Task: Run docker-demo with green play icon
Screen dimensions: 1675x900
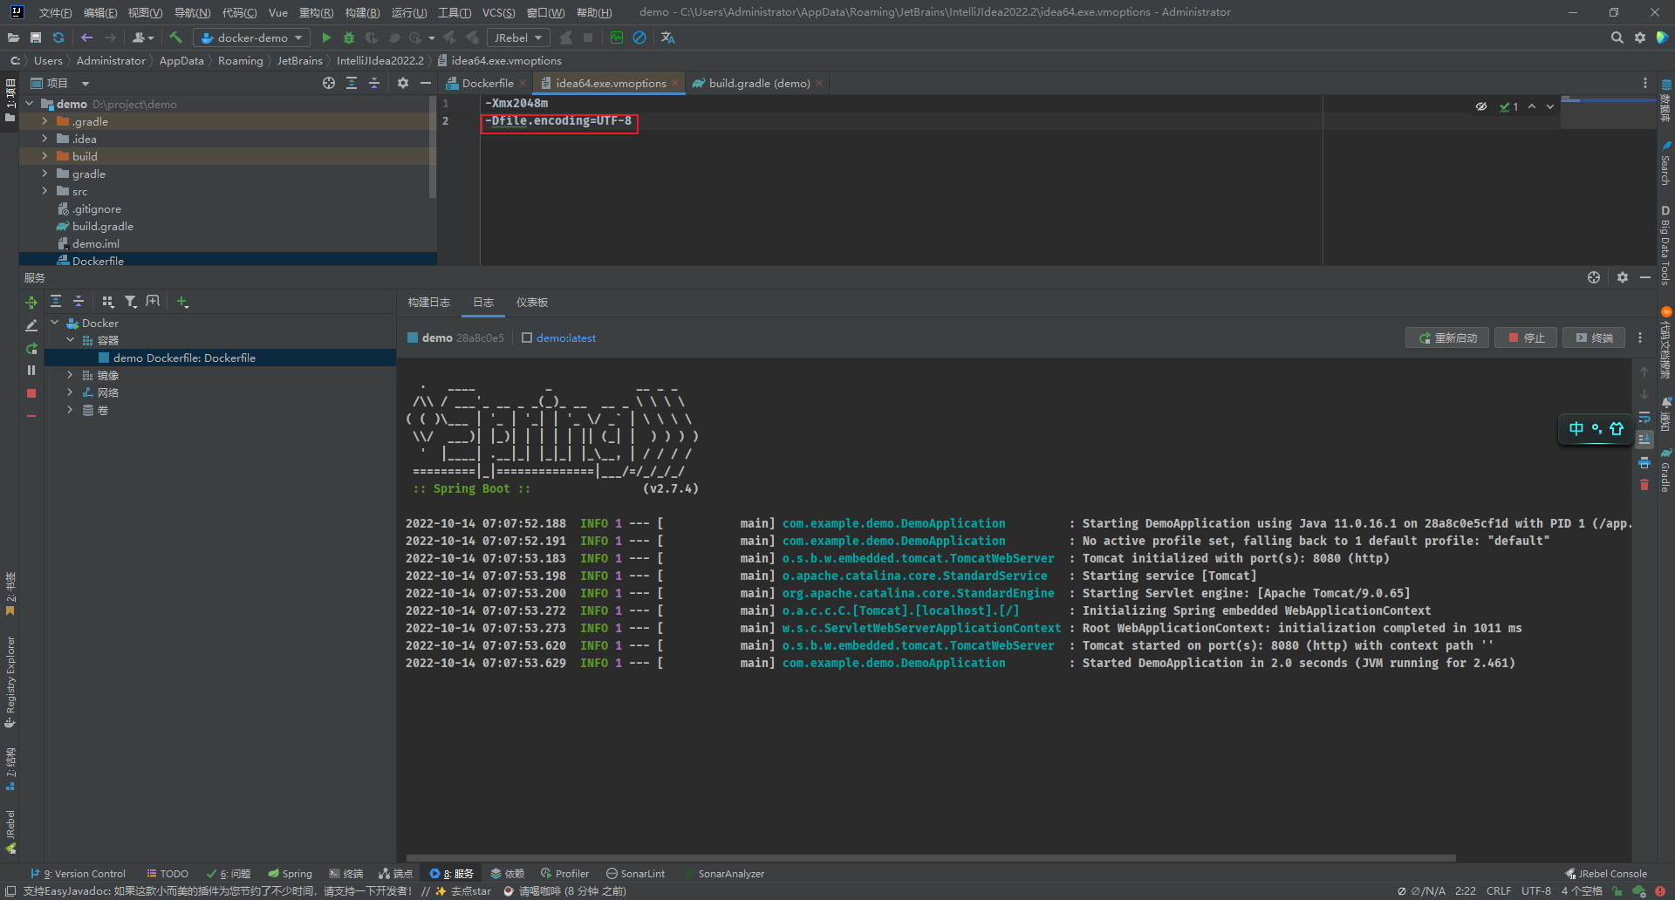Action: [x=326, y=37]
